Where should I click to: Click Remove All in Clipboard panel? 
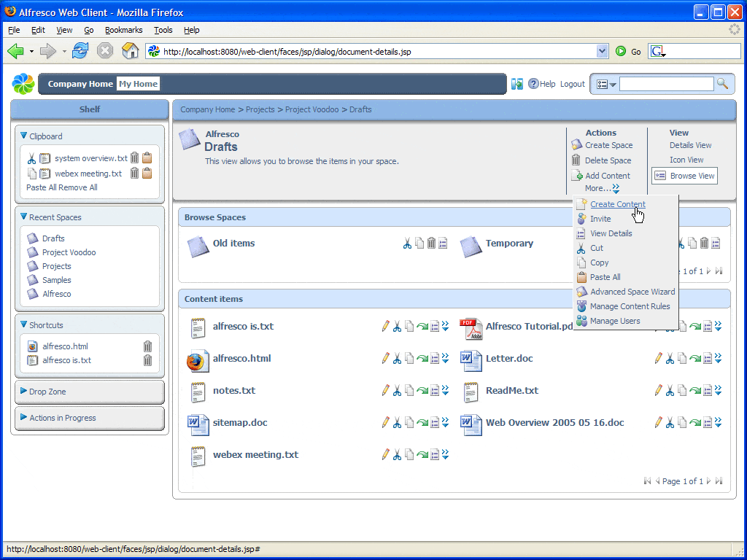pos(78,187)
